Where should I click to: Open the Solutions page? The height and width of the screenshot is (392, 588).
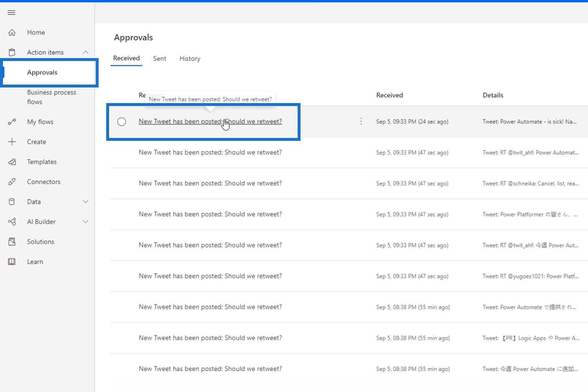coord(40,242)
